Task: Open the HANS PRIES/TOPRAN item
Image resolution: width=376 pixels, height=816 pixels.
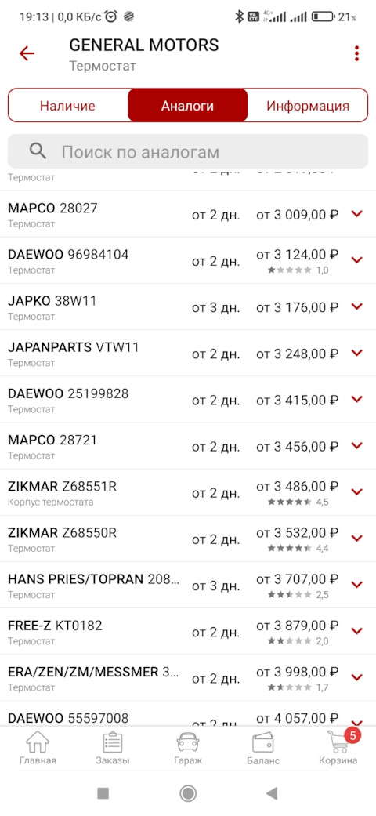Action: [x=188, y=585]
